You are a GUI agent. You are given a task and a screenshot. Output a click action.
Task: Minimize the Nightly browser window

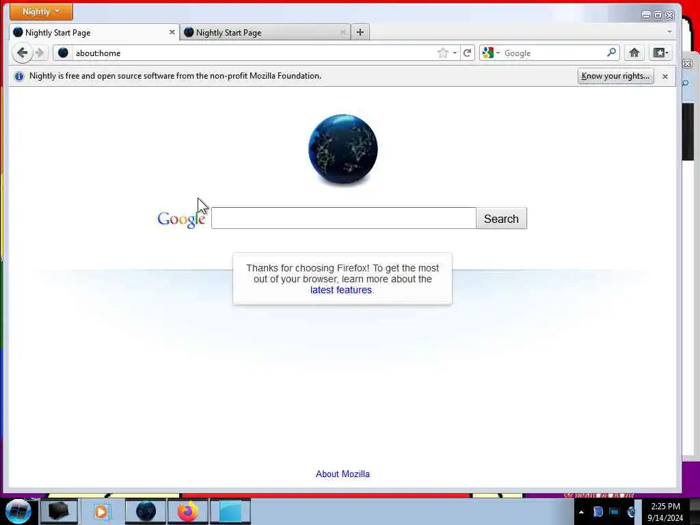(646, 16)
